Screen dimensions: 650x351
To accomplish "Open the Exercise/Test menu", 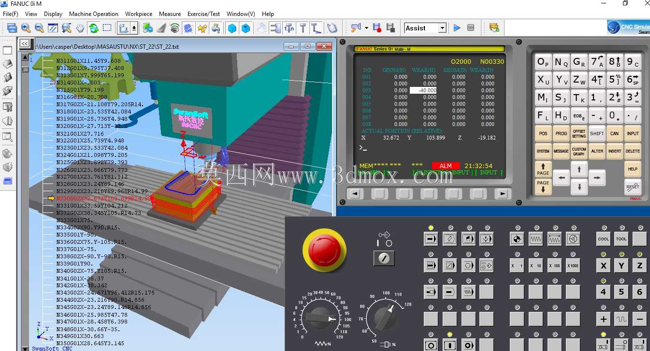I will pos(204,14).
